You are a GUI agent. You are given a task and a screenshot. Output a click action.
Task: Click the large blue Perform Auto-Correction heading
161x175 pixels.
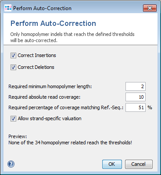point(54,23)
